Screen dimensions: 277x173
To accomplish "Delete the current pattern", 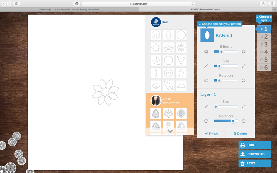I will (240, 134).
